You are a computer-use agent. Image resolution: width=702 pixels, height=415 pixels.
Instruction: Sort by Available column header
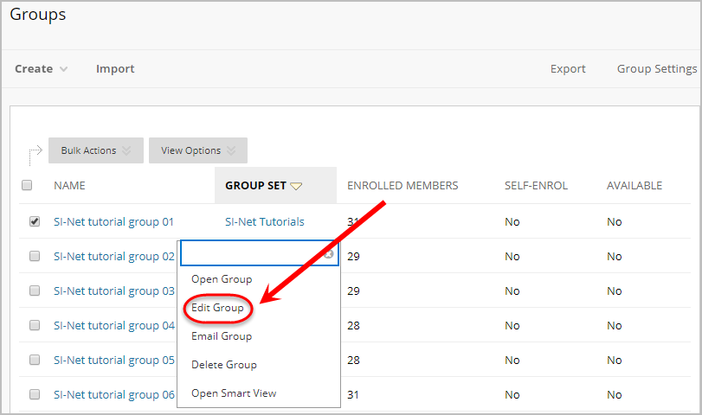click(634, 186)
